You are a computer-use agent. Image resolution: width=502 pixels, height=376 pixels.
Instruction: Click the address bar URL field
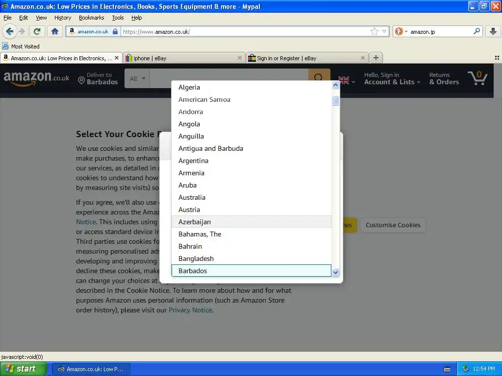pos(246,31)
